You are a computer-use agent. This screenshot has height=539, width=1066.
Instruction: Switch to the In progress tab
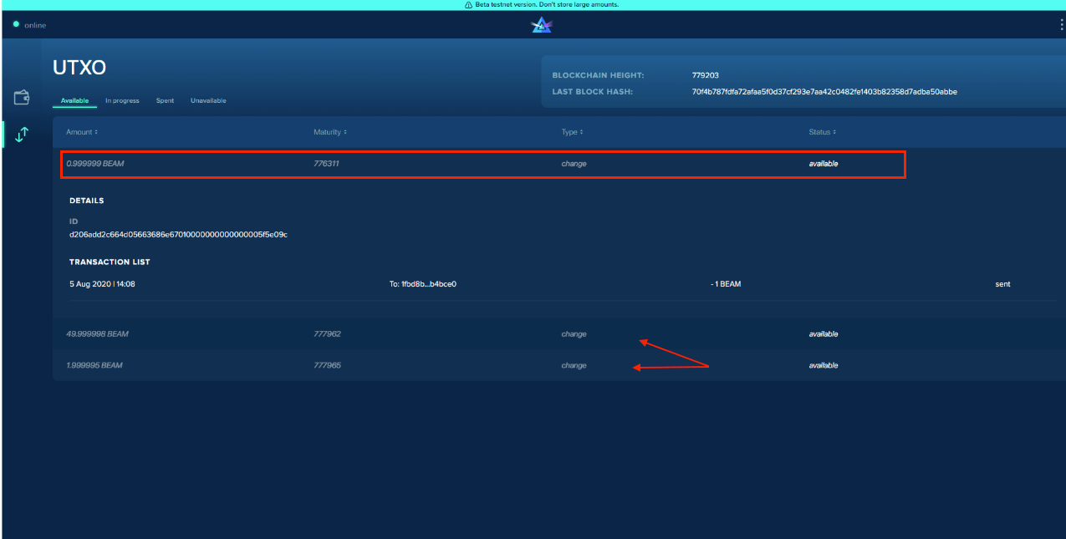click(x=122, y=101)
